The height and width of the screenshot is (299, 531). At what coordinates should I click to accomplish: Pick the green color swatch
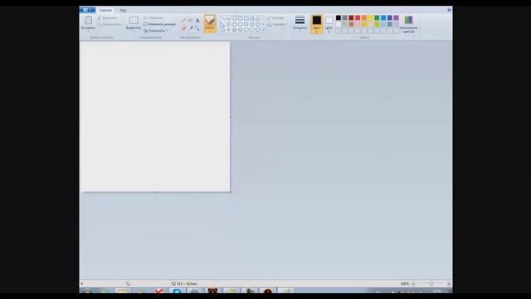(x=377, y=17)
